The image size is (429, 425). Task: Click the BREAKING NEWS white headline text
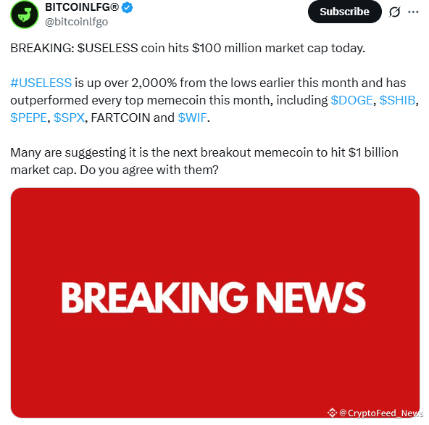213,297
